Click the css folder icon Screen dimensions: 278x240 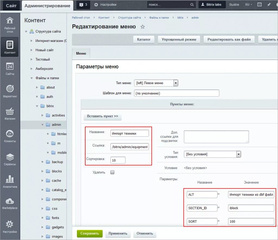(x=48, y=209)
